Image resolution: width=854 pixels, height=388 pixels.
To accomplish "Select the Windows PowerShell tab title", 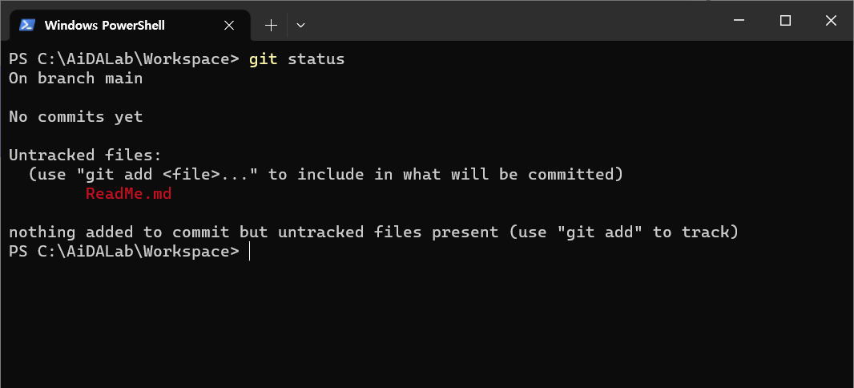I will coord(105,25).
